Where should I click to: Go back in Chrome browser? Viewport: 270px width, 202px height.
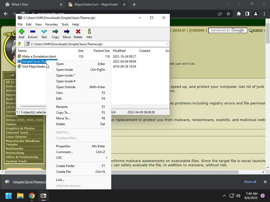tap(6, 14)
